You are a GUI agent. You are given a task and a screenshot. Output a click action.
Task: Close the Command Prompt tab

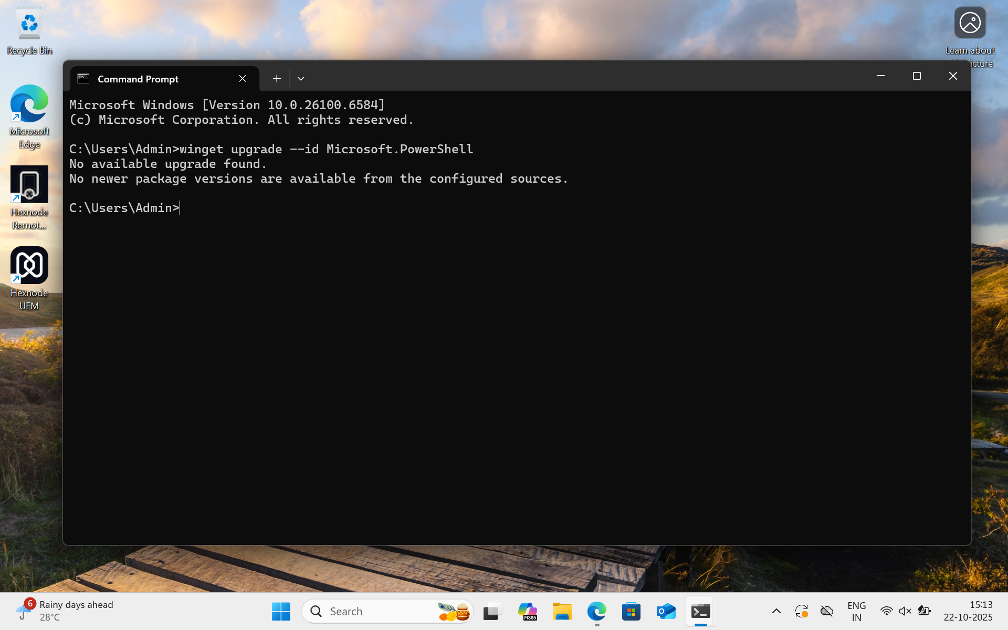click(243, 79)
